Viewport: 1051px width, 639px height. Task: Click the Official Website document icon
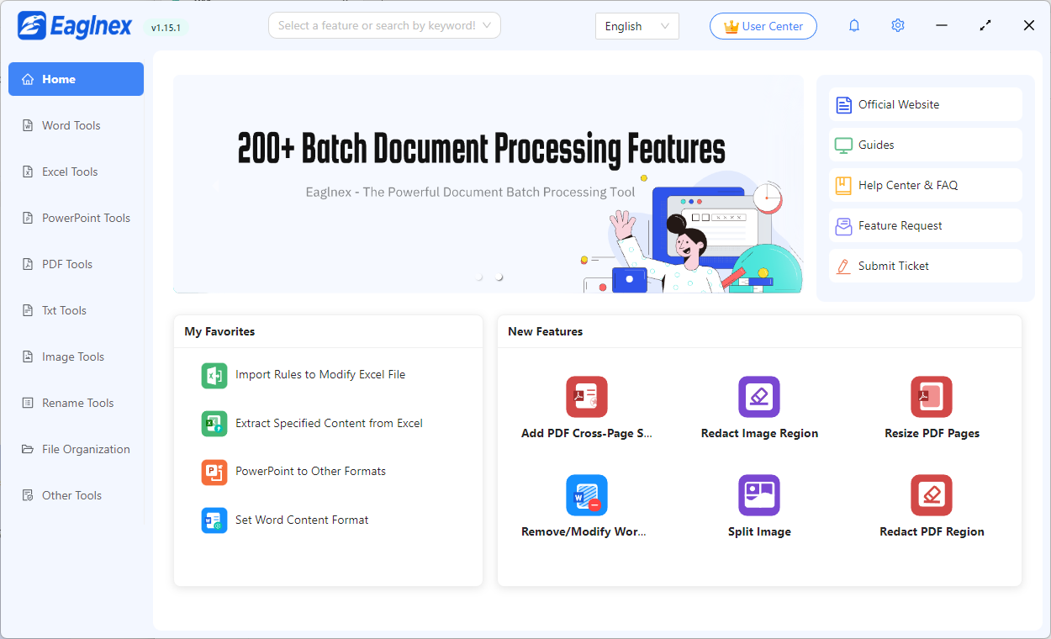pos(843,105)
